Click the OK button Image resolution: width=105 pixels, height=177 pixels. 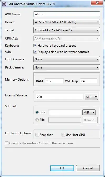(62, 168)
